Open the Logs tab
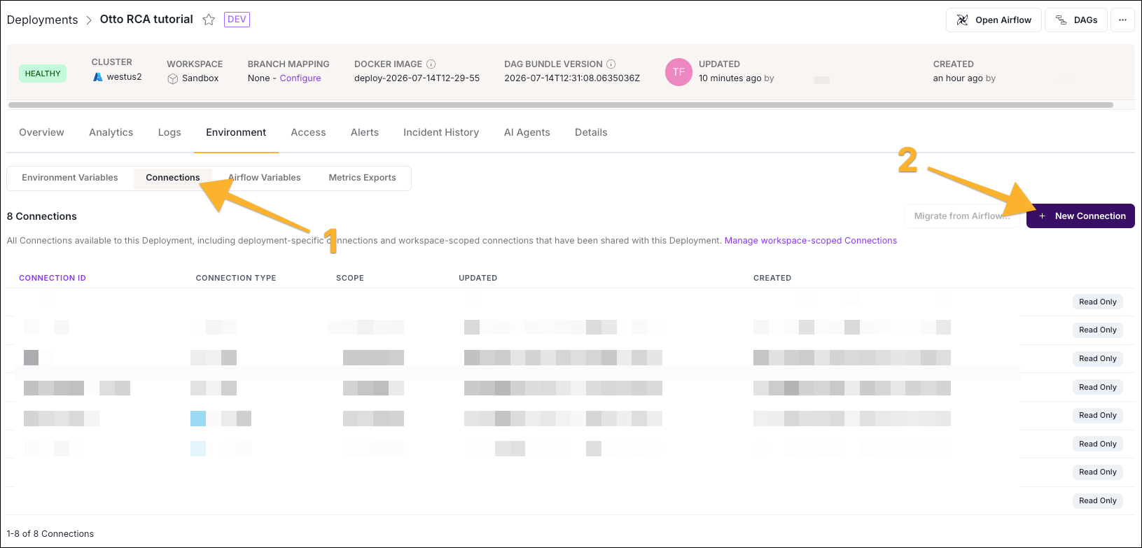Viewport: 1142px width, 548px height. (169, 132)
